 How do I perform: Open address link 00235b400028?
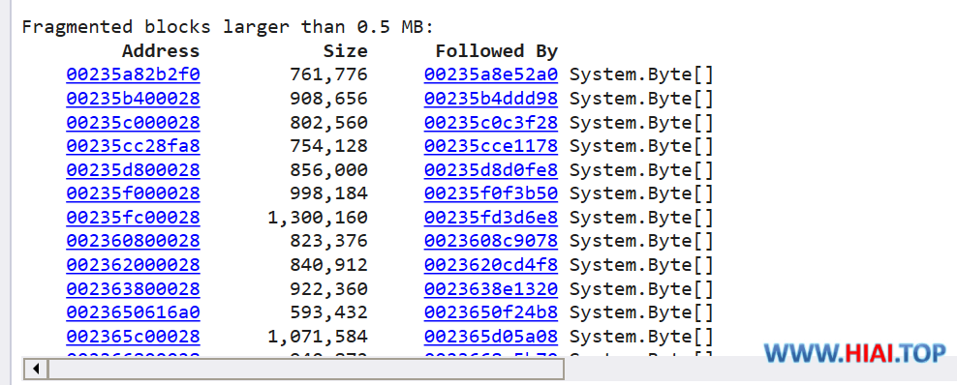coord(133,99)
